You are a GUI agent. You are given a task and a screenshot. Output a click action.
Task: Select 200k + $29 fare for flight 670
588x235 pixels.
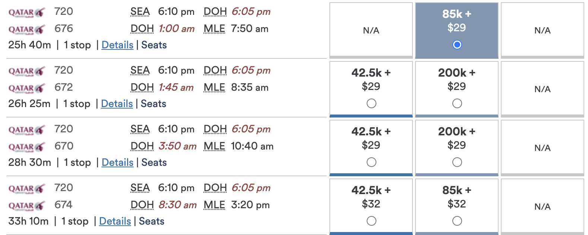coord(457,162)
